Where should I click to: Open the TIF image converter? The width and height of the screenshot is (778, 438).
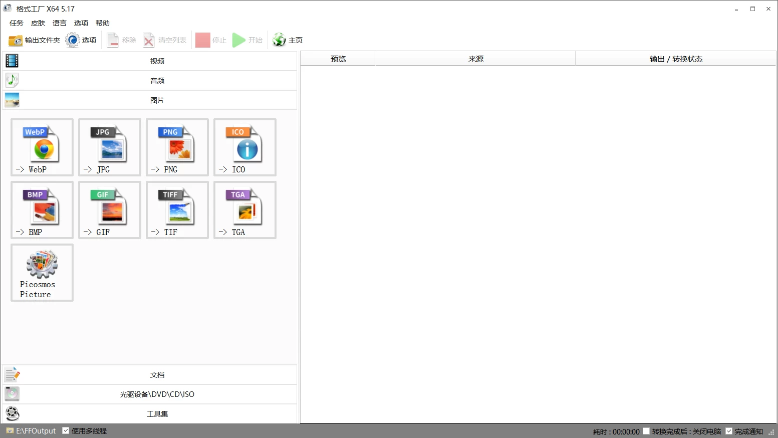177,210
